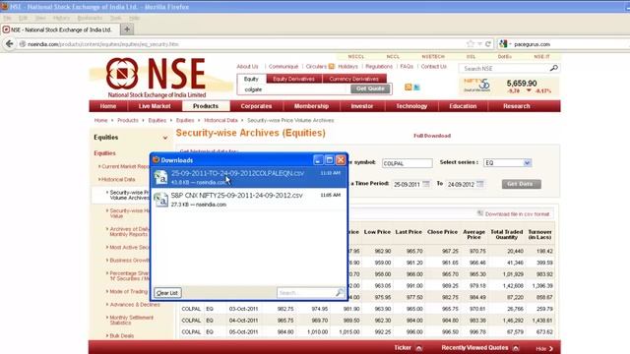Click the COLPALEQN csv file icon
Viewport: 630px width, 354px height.
(x=161, y=177)
